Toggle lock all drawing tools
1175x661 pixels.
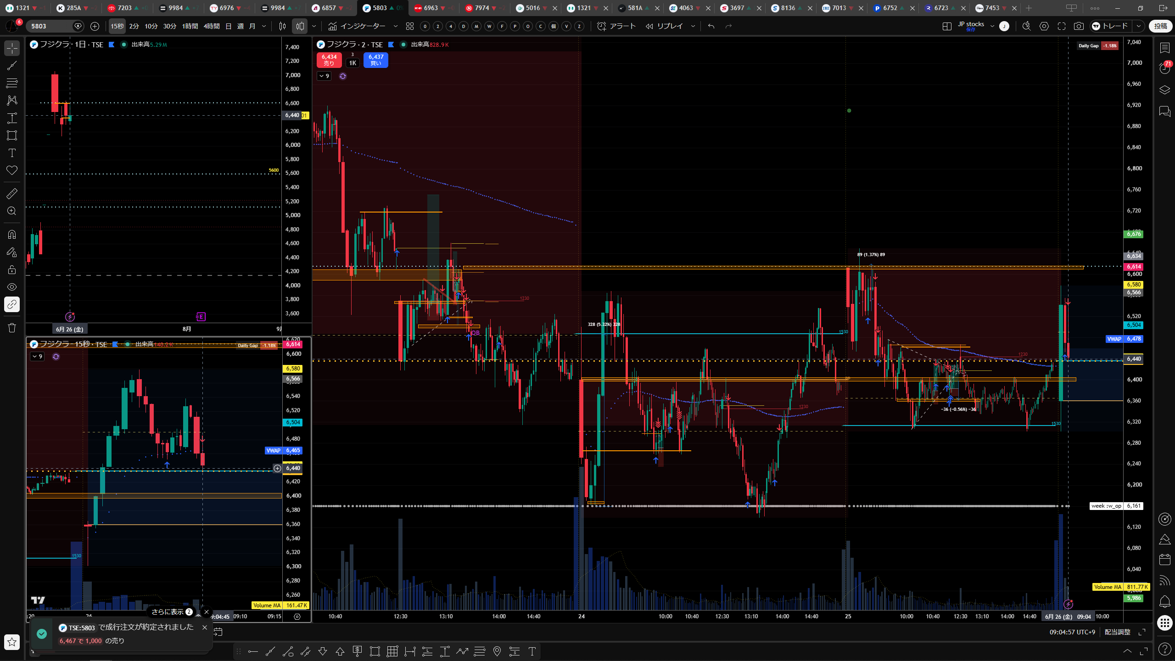point(12,269)
